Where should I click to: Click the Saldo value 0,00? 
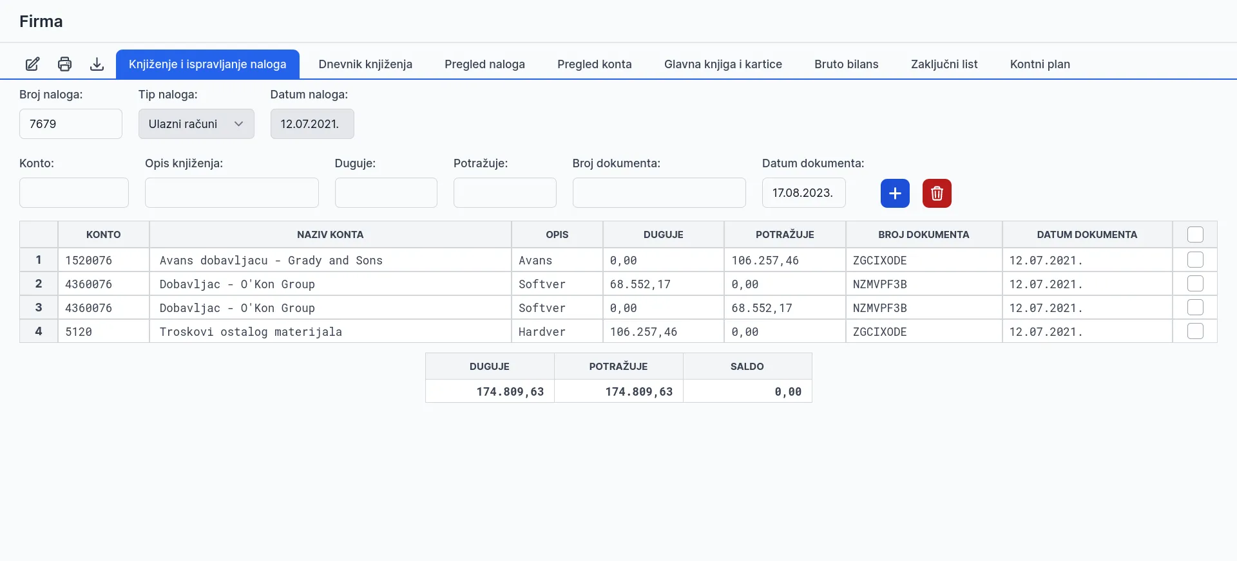pos(747,391)
